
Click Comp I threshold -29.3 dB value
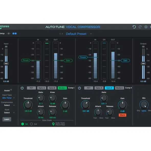coord(28,111)
